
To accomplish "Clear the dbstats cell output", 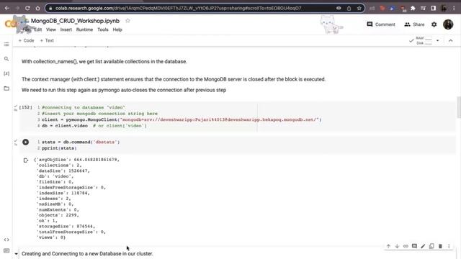I will click(x=26, y=160).
